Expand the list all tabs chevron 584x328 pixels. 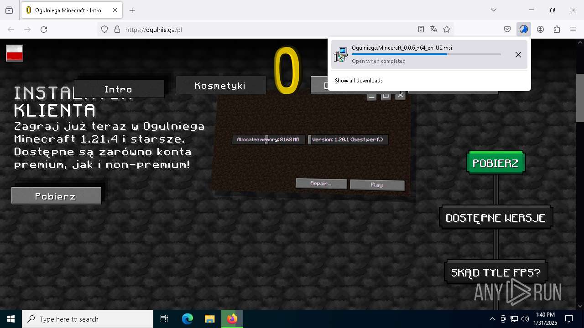[494, 10]
